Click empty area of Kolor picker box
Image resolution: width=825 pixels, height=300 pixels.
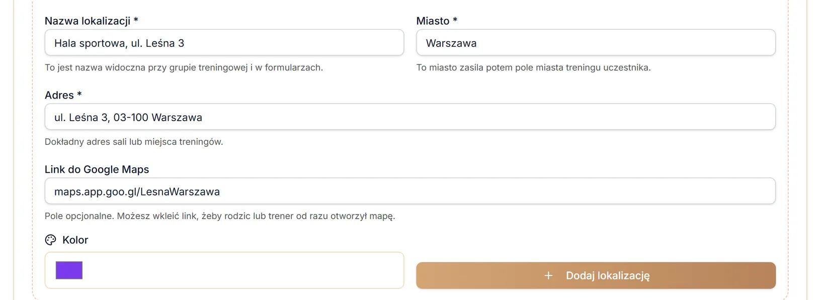tap(241, 270)
